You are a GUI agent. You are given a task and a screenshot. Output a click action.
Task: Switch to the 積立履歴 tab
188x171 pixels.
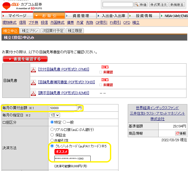click(75, 31)
